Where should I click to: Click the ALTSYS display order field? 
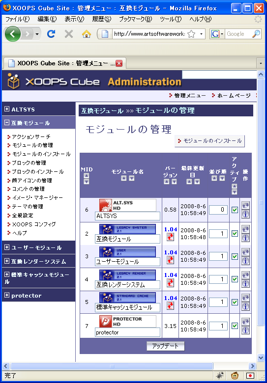pos(218,210)
